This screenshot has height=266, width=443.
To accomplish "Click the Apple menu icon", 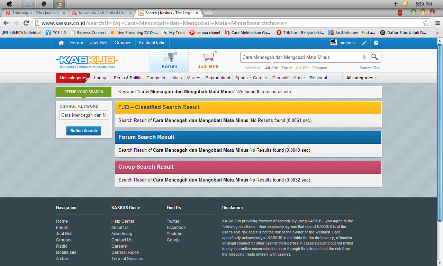I will tap(9, 4).
